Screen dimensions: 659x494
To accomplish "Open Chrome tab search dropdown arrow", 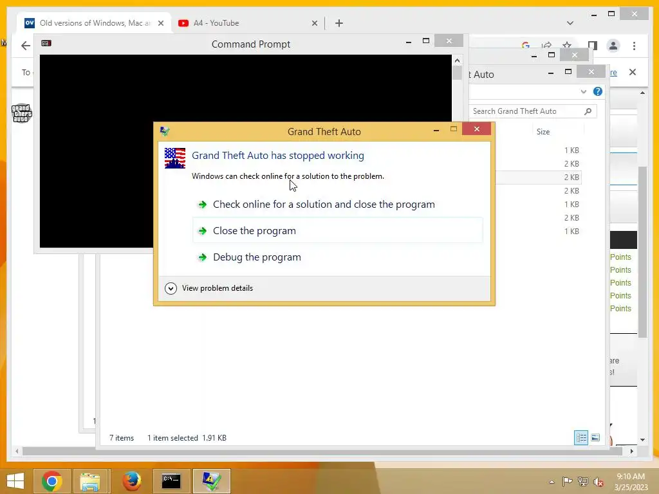I will (x=570, y=23).
